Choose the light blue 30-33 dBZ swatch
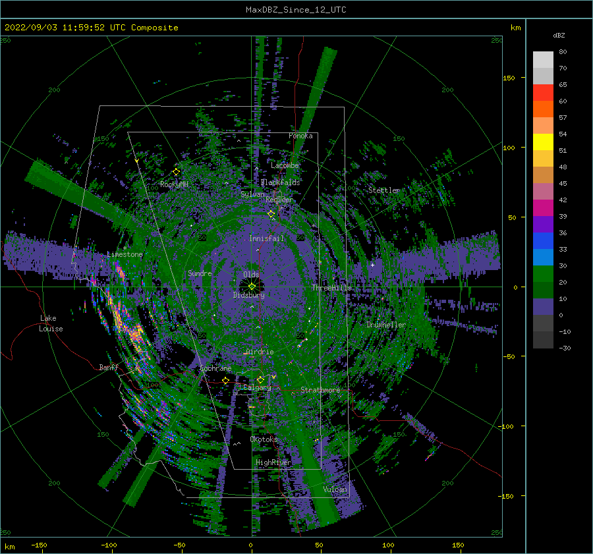The image size is (593, 554). pyautogui.click(x=543, y=258)
